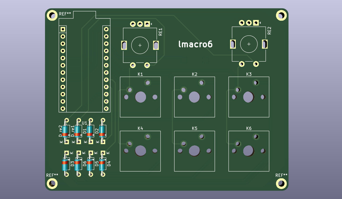The image size is (342, 199).
Task: Click the K5 key switch footprint
Action: coord(194,151)
